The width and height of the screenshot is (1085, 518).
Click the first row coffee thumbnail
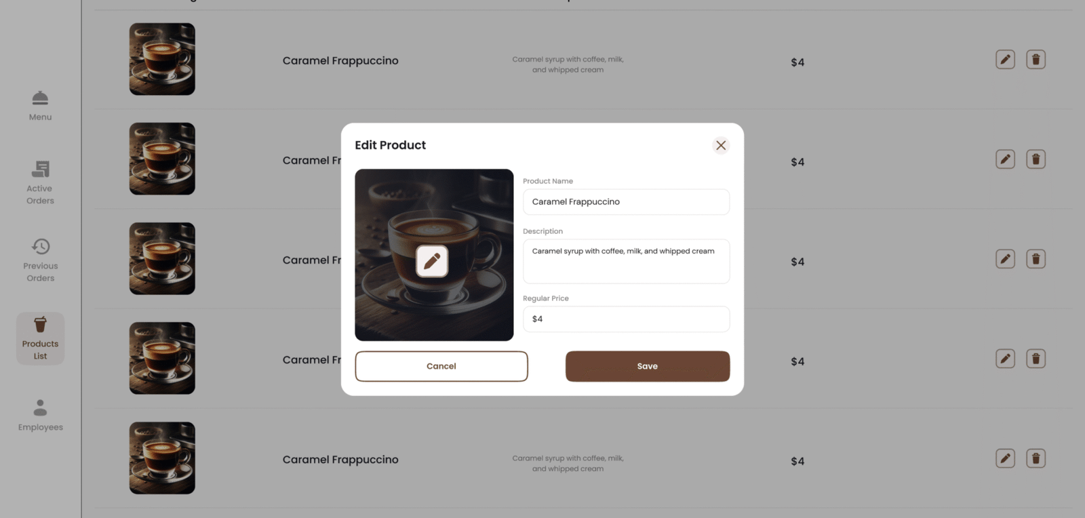[x=162, y=60]
